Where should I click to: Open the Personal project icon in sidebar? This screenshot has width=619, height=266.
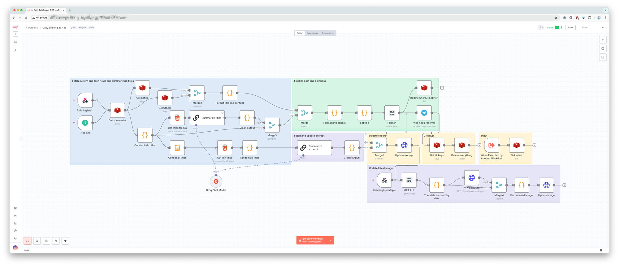pyautogui.click(x=15, y=50)
